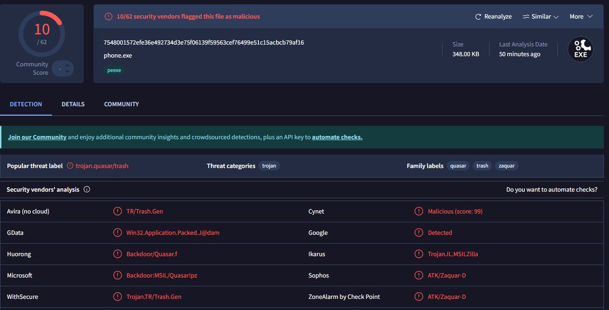Click the EXE file type icon

click(581, 49)
